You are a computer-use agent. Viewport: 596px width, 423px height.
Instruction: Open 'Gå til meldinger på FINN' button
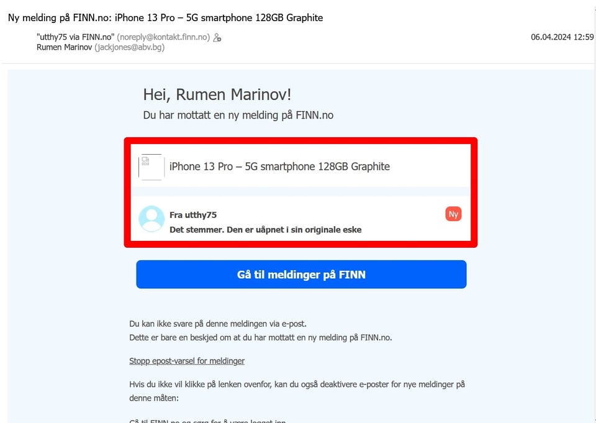301,275
